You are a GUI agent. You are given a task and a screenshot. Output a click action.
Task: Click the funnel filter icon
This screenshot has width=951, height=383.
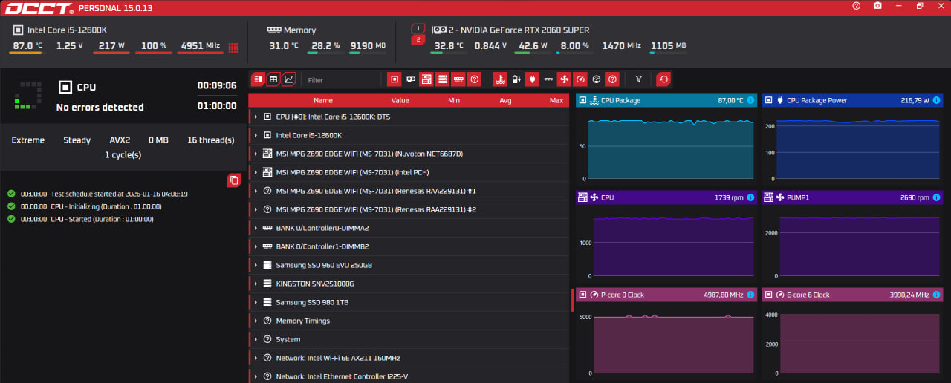pos(638,79)
